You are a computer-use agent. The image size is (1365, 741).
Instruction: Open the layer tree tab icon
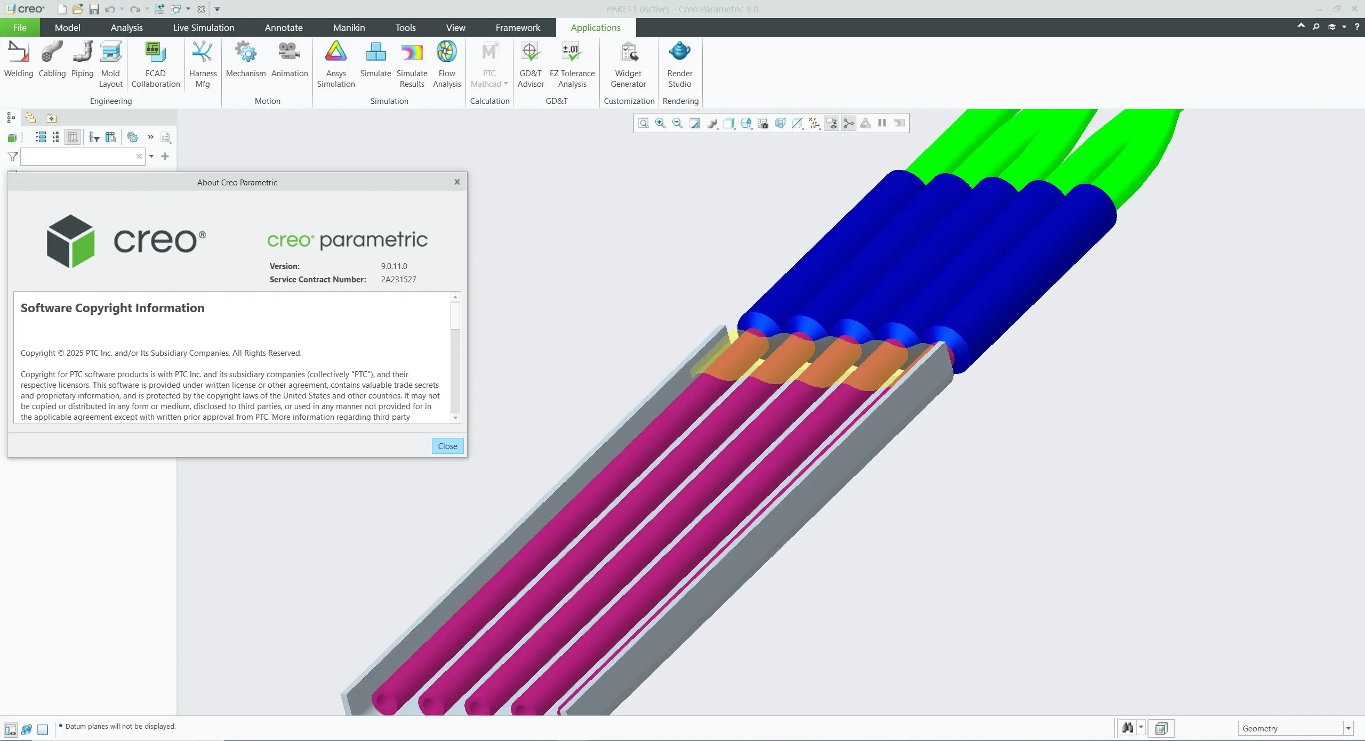tap(30, 118)
